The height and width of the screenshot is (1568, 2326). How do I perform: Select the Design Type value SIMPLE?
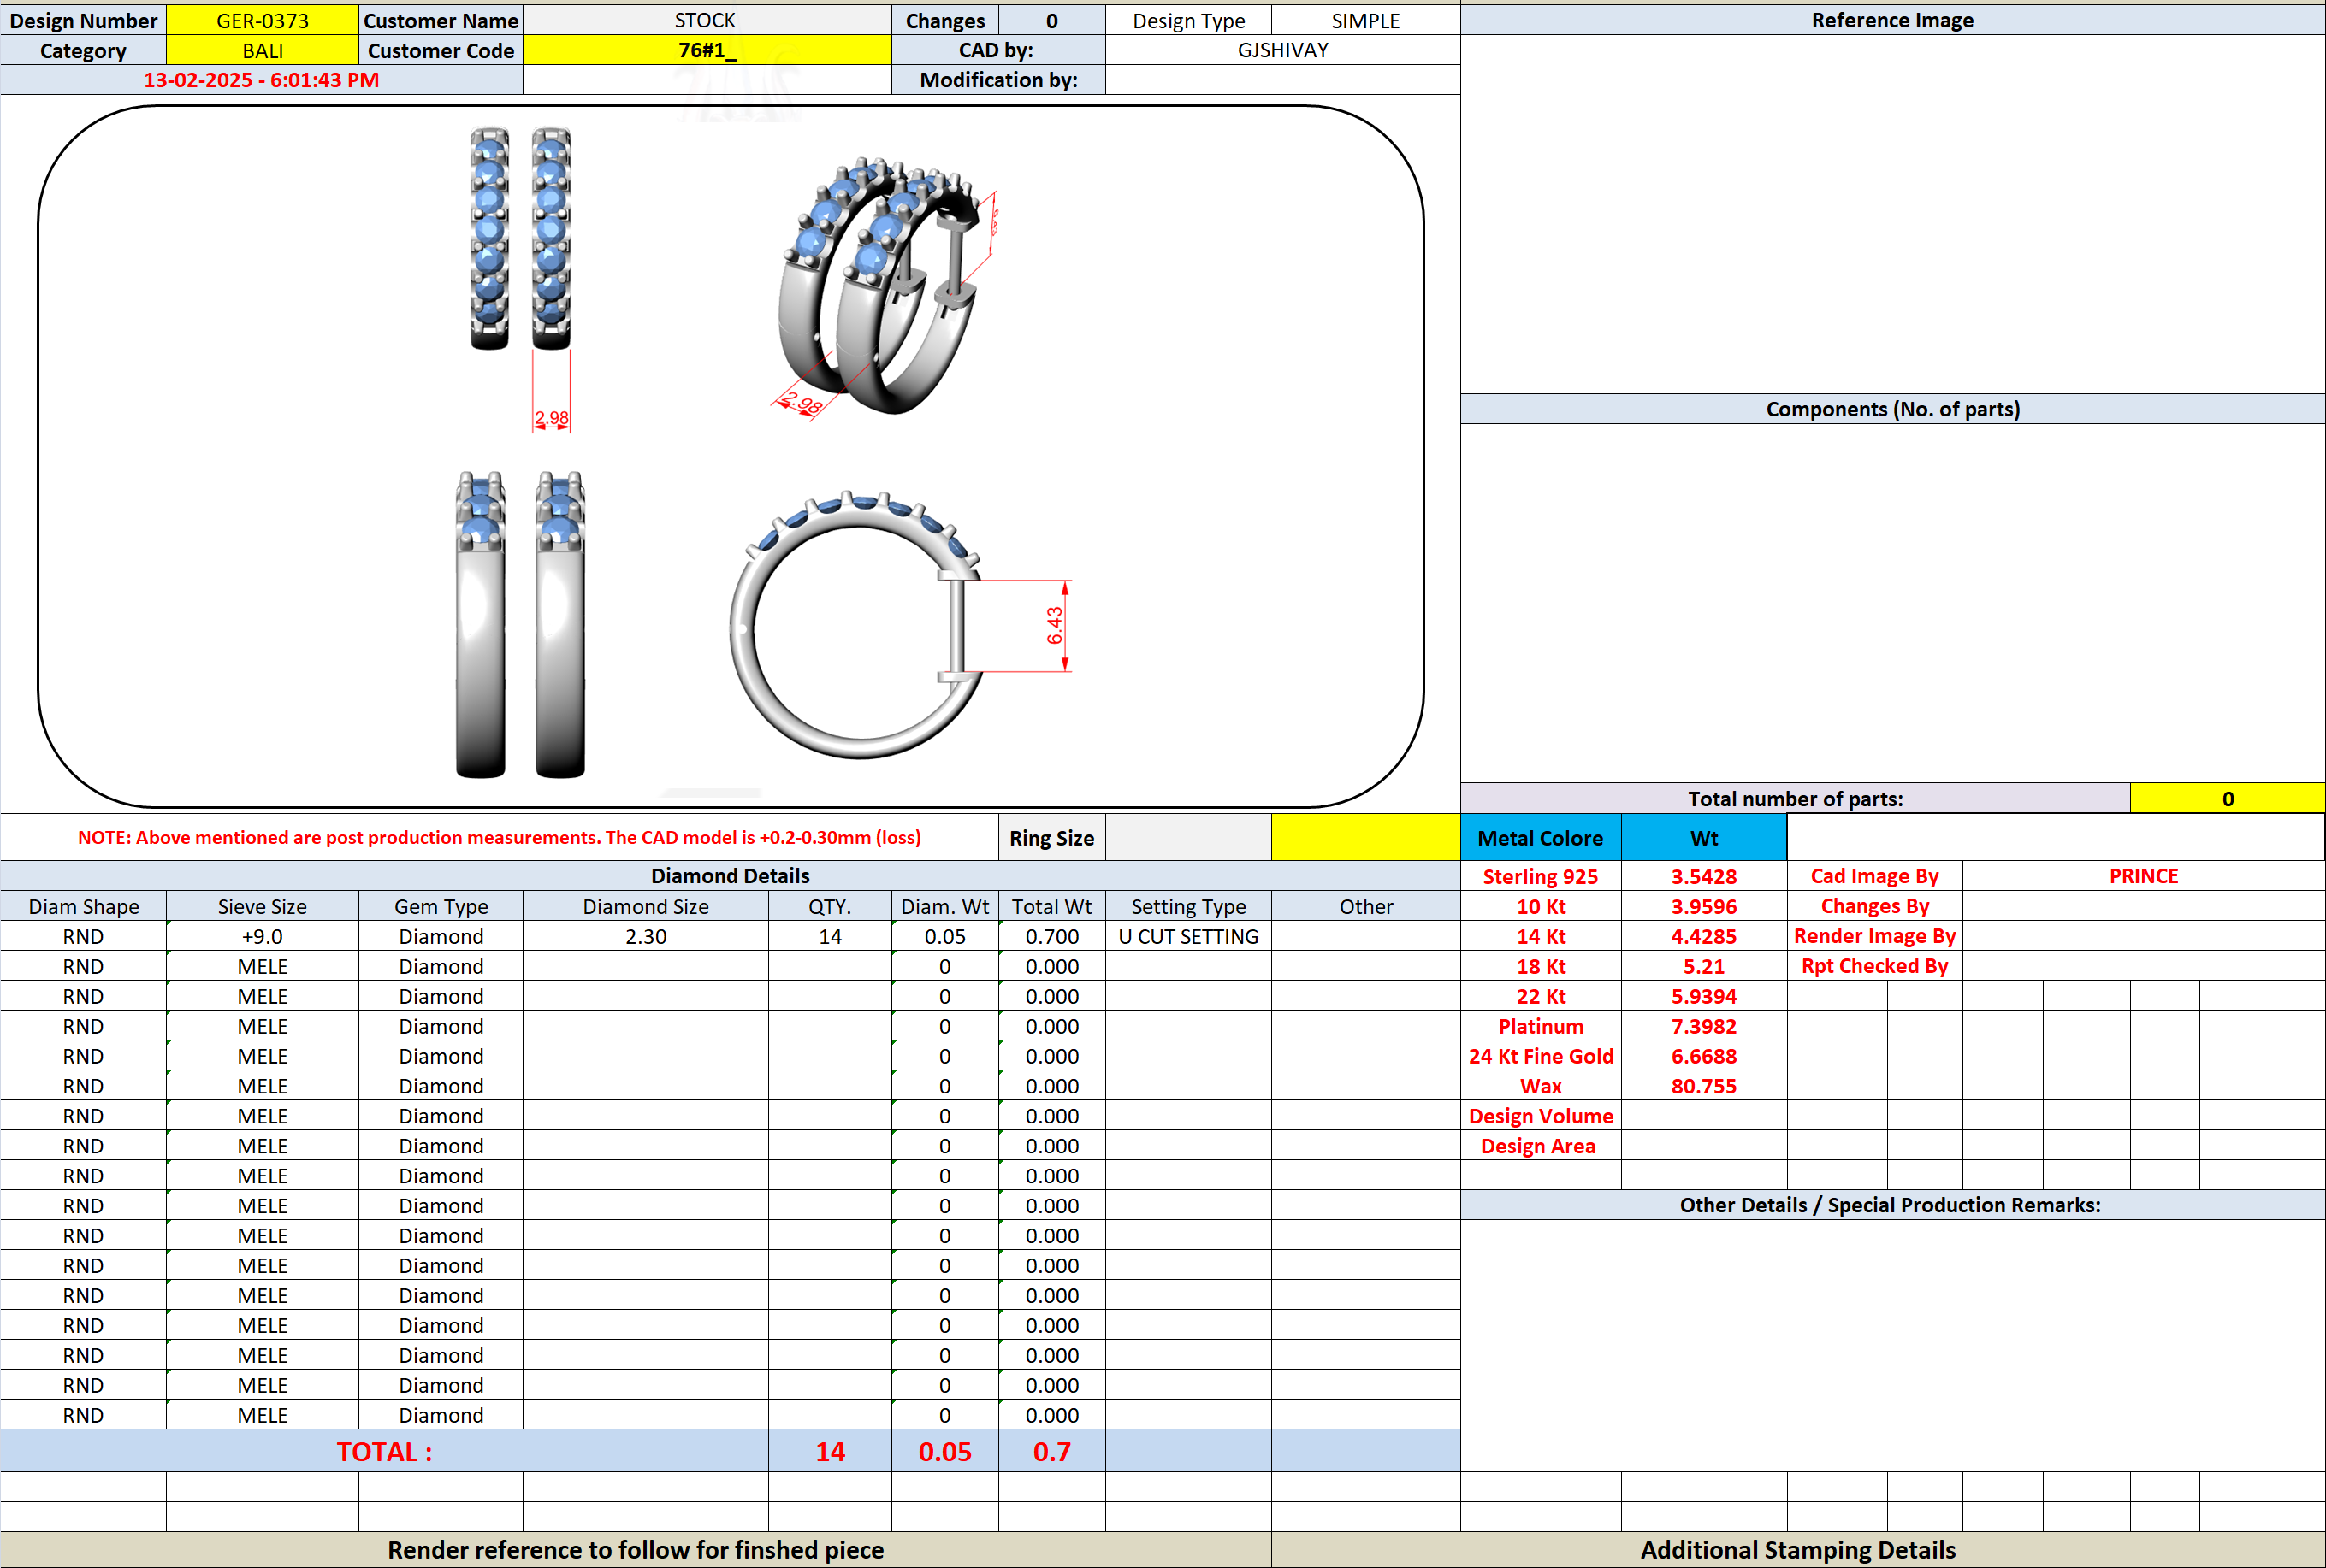[x=1365, y=20]
